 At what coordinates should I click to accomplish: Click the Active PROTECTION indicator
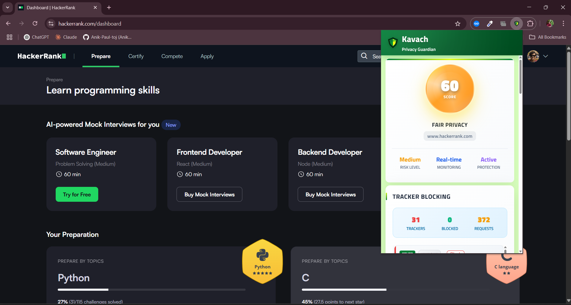[x=489, y=163]
